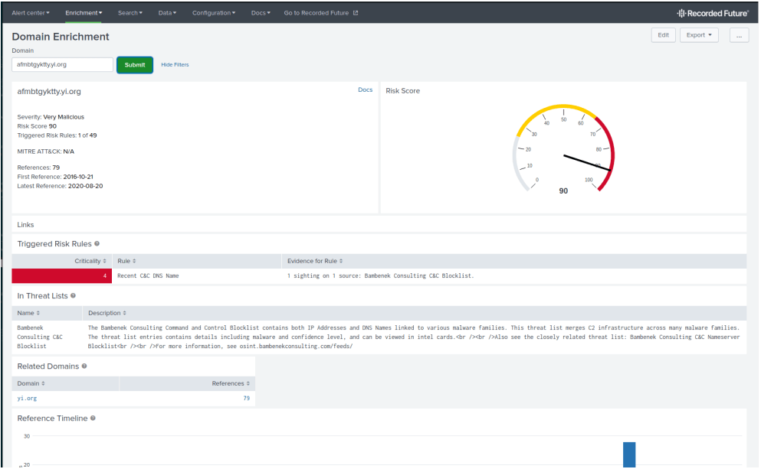Click the Risk Score gauge needle

tap(587, 163)
